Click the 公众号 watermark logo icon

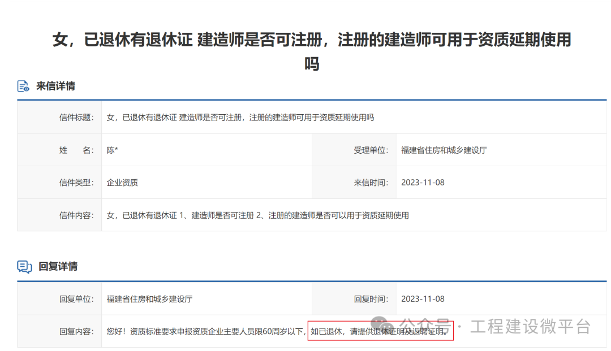tap(380, 323)
